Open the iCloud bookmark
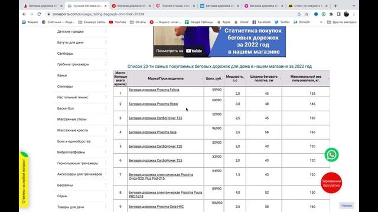This screenshot has height=212, width=378. (x=242, y=22)
